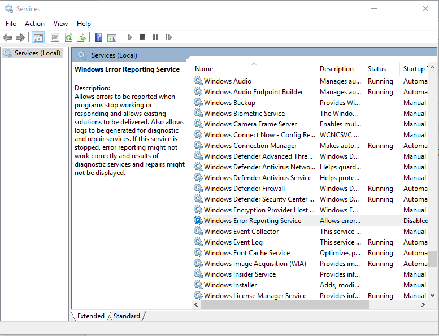Click the Export List toolbar icon
Viewport: 439px width, 336px height.
pos(81,37)
